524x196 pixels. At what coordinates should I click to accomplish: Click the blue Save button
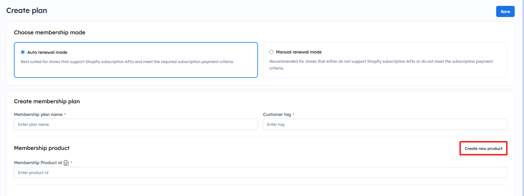505,11
